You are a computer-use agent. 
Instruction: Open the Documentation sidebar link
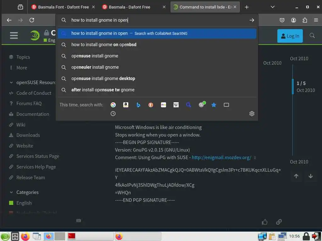(x=33, y=114)
